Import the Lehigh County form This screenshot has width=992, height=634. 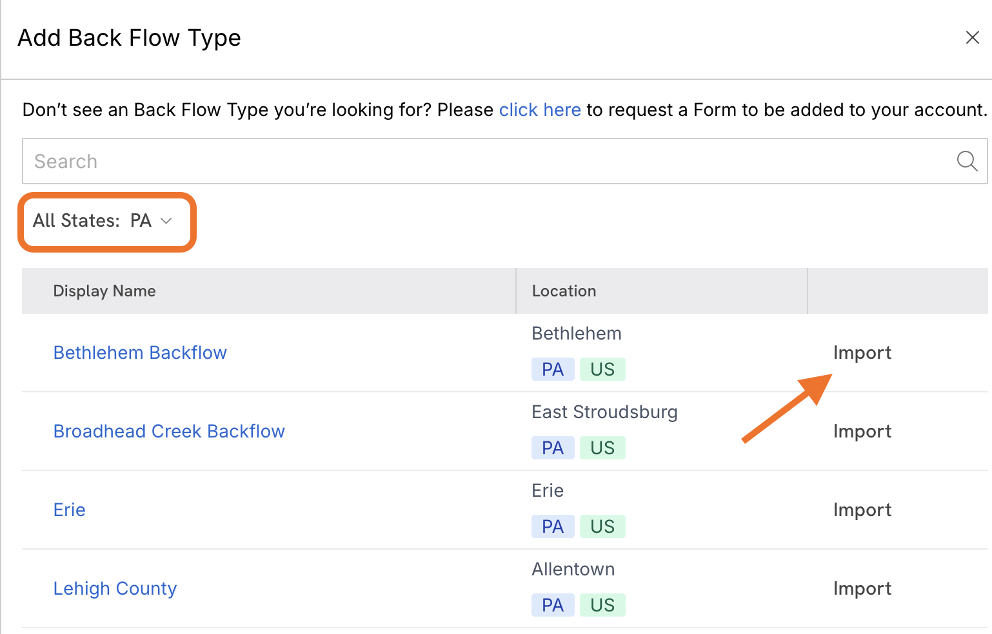862,589
